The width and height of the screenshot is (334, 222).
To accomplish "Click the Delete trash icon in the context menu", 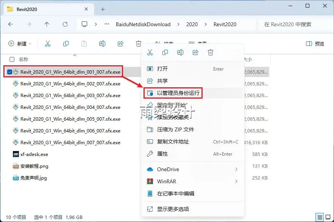I will (x=211, y=52).
